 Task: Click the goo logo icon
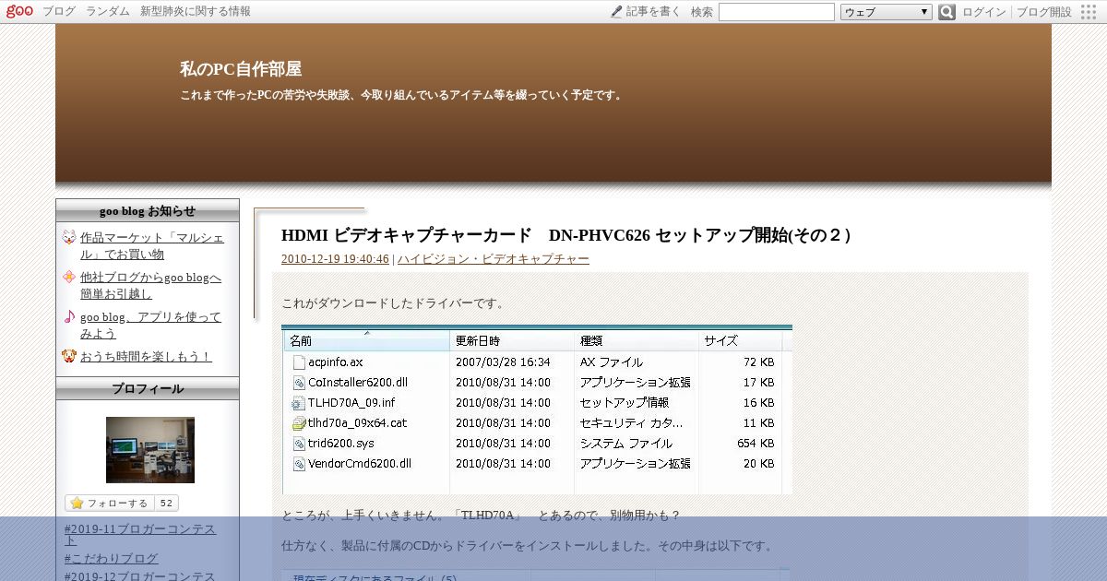(19, 11)
